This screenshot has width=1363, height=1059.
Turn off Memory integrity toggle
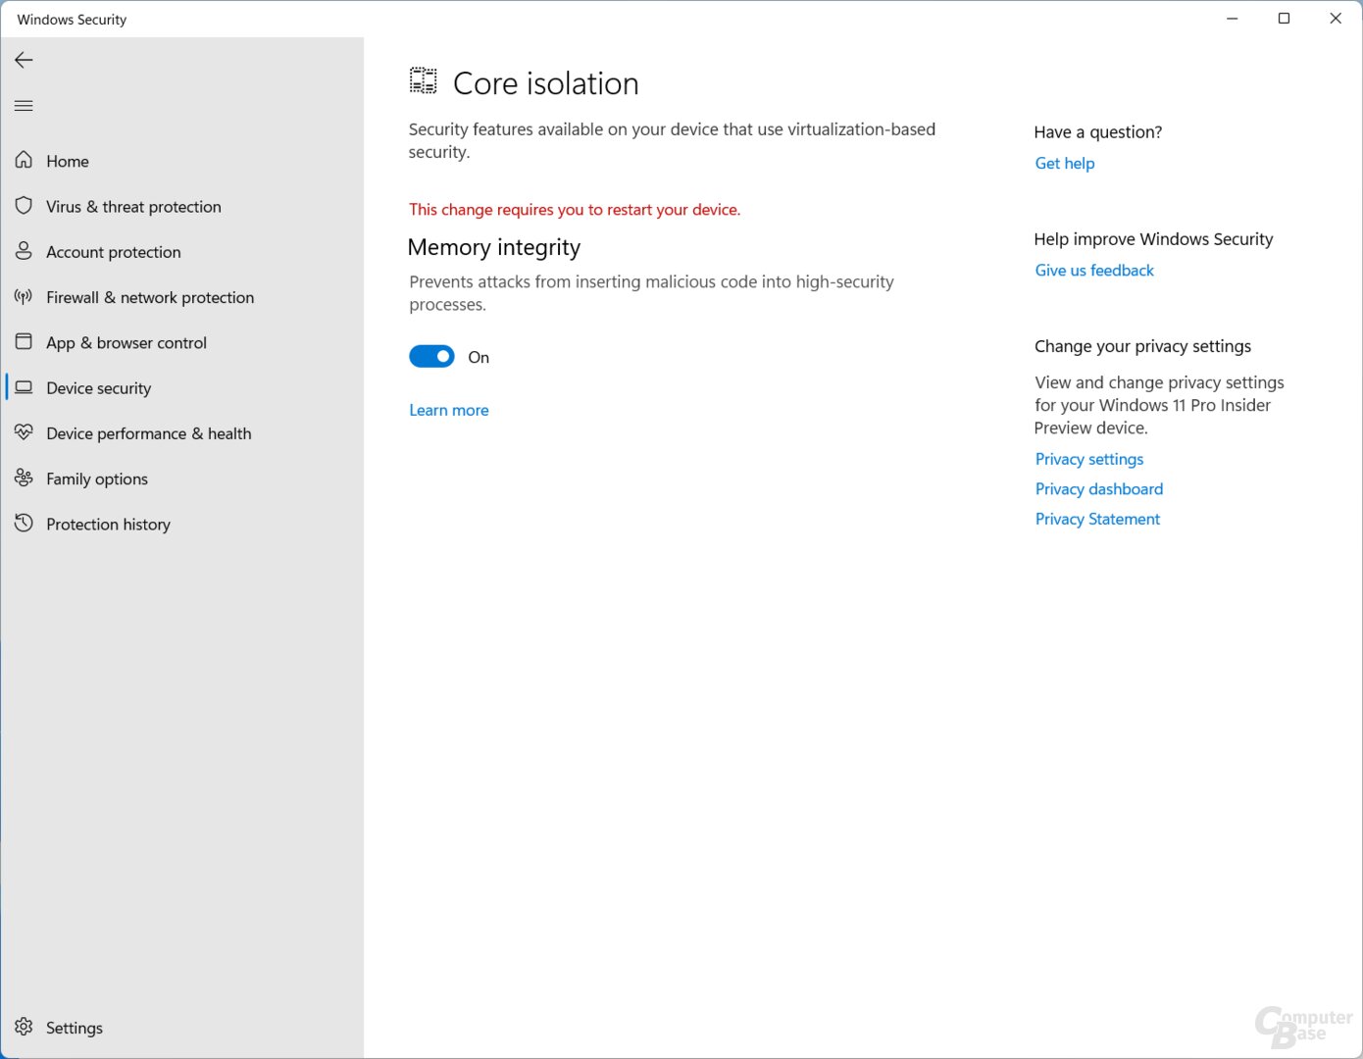tap(431, 357)
